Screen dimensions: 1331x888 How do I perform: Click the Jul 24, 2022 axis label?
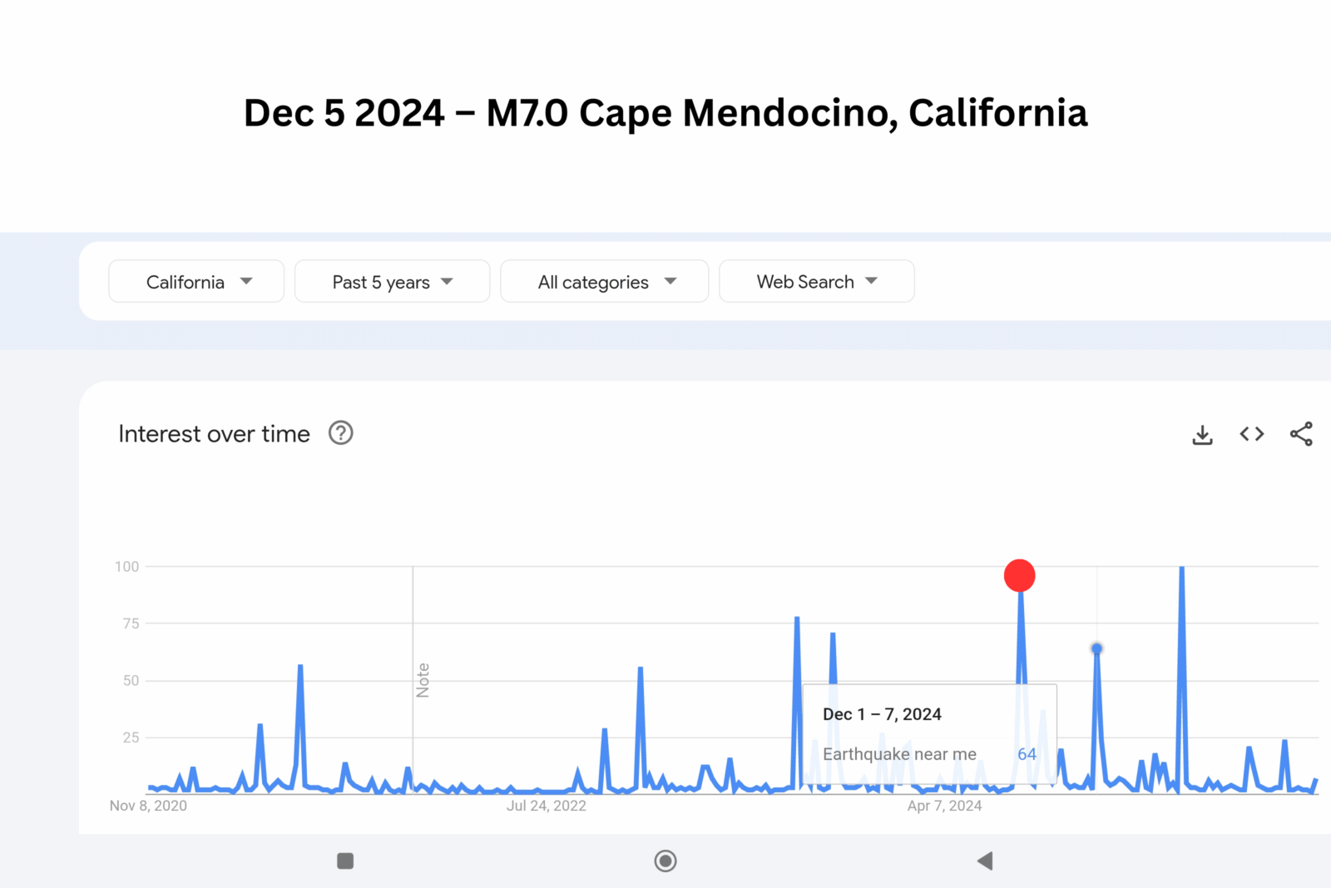pos(546,806)
